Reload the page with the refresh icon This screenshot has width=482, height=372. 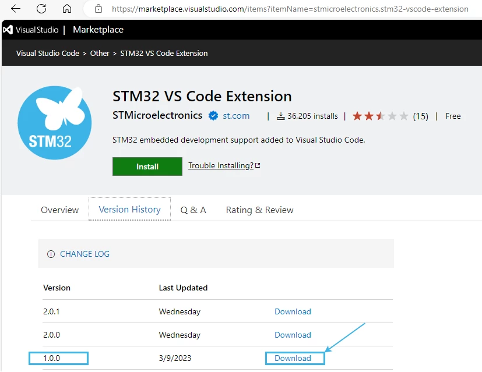point(41,9)
